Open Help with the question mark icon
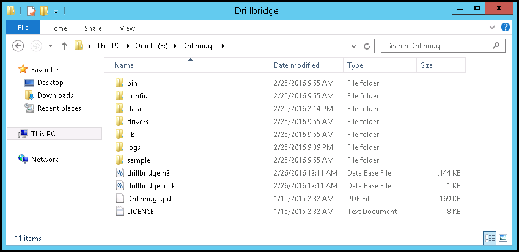 pyautogui.click(x=506, y=27)
